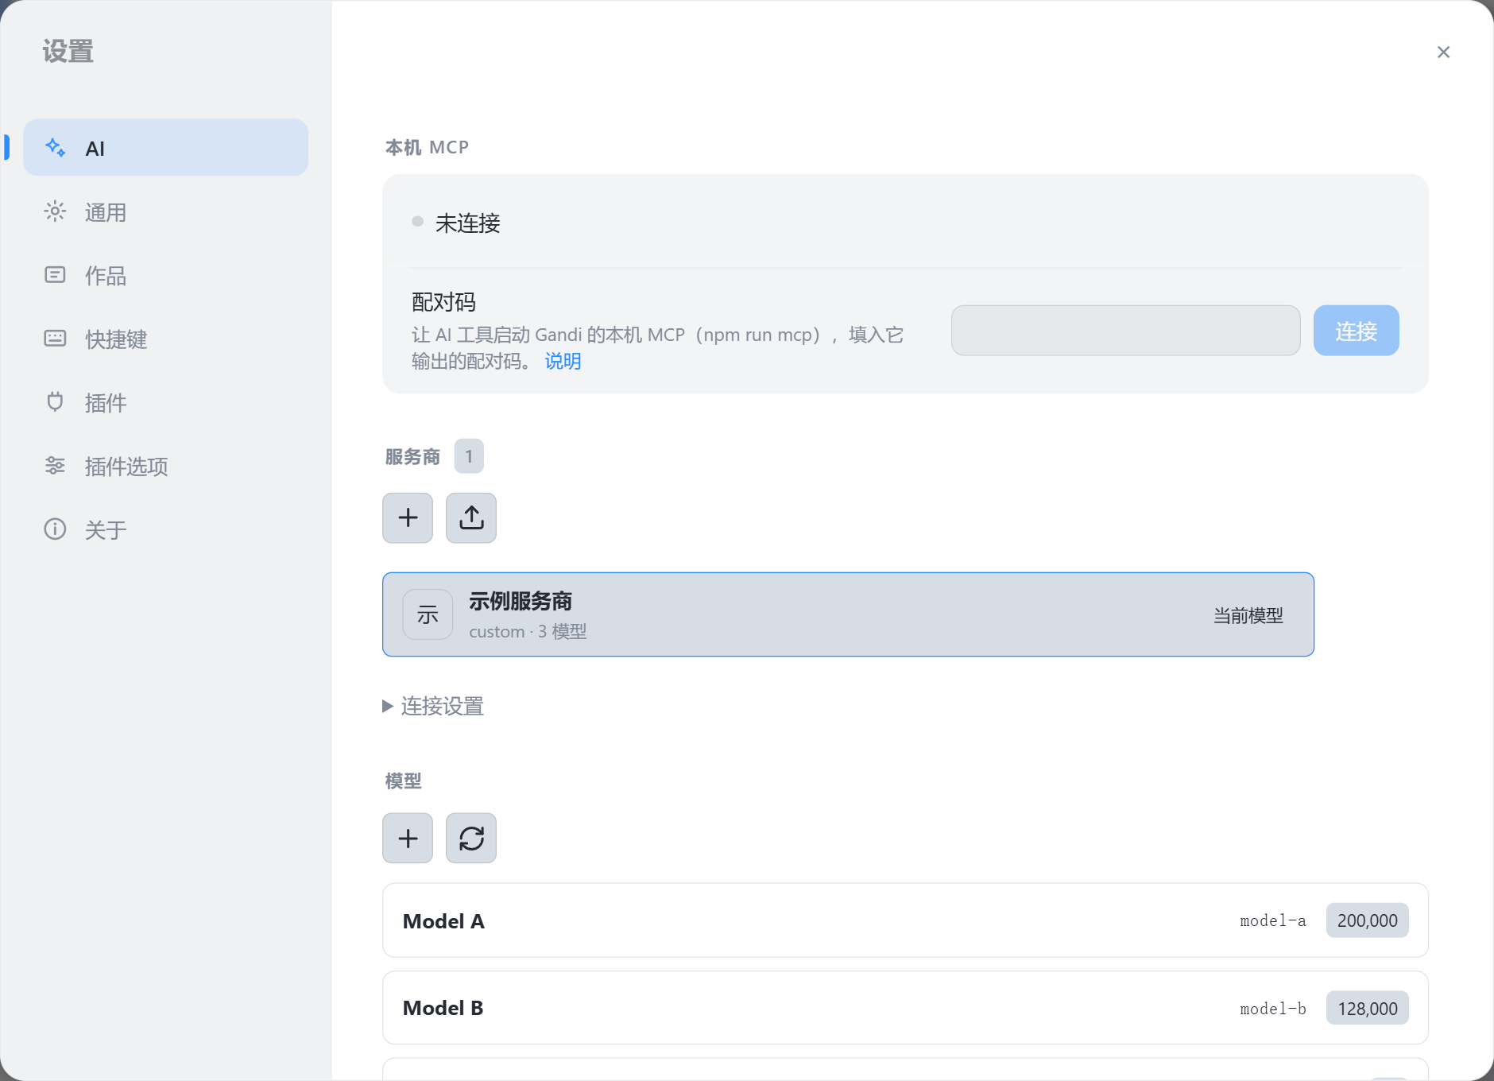1494x1081 pixels.
Task: Open the 通用 settings tab
Action: coord(165,211)
